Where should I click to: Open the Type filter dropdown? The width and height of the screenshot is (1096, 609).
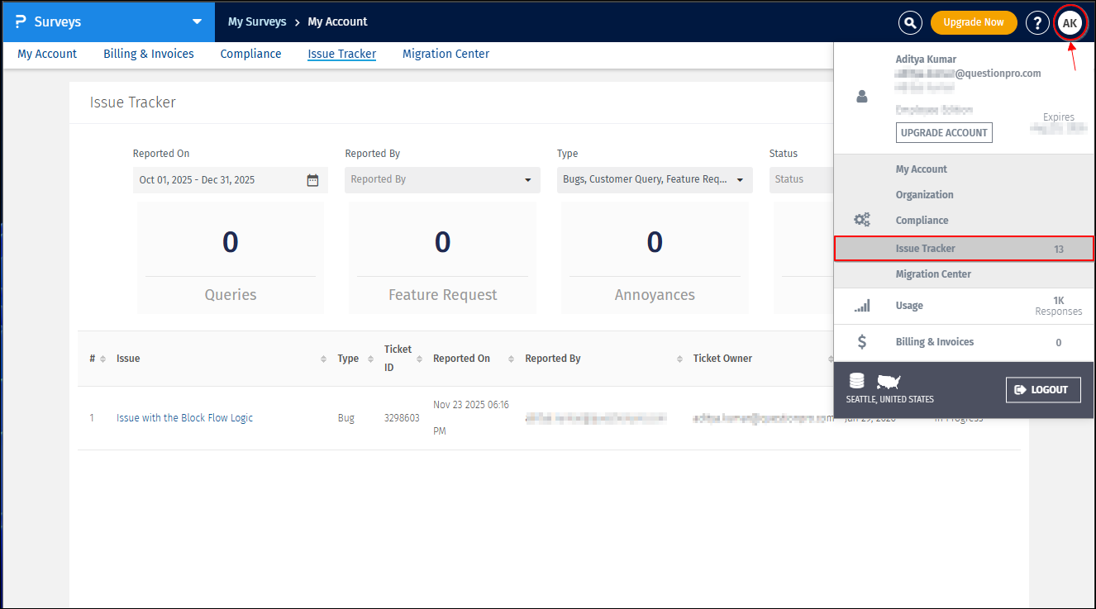coord(654,180)
